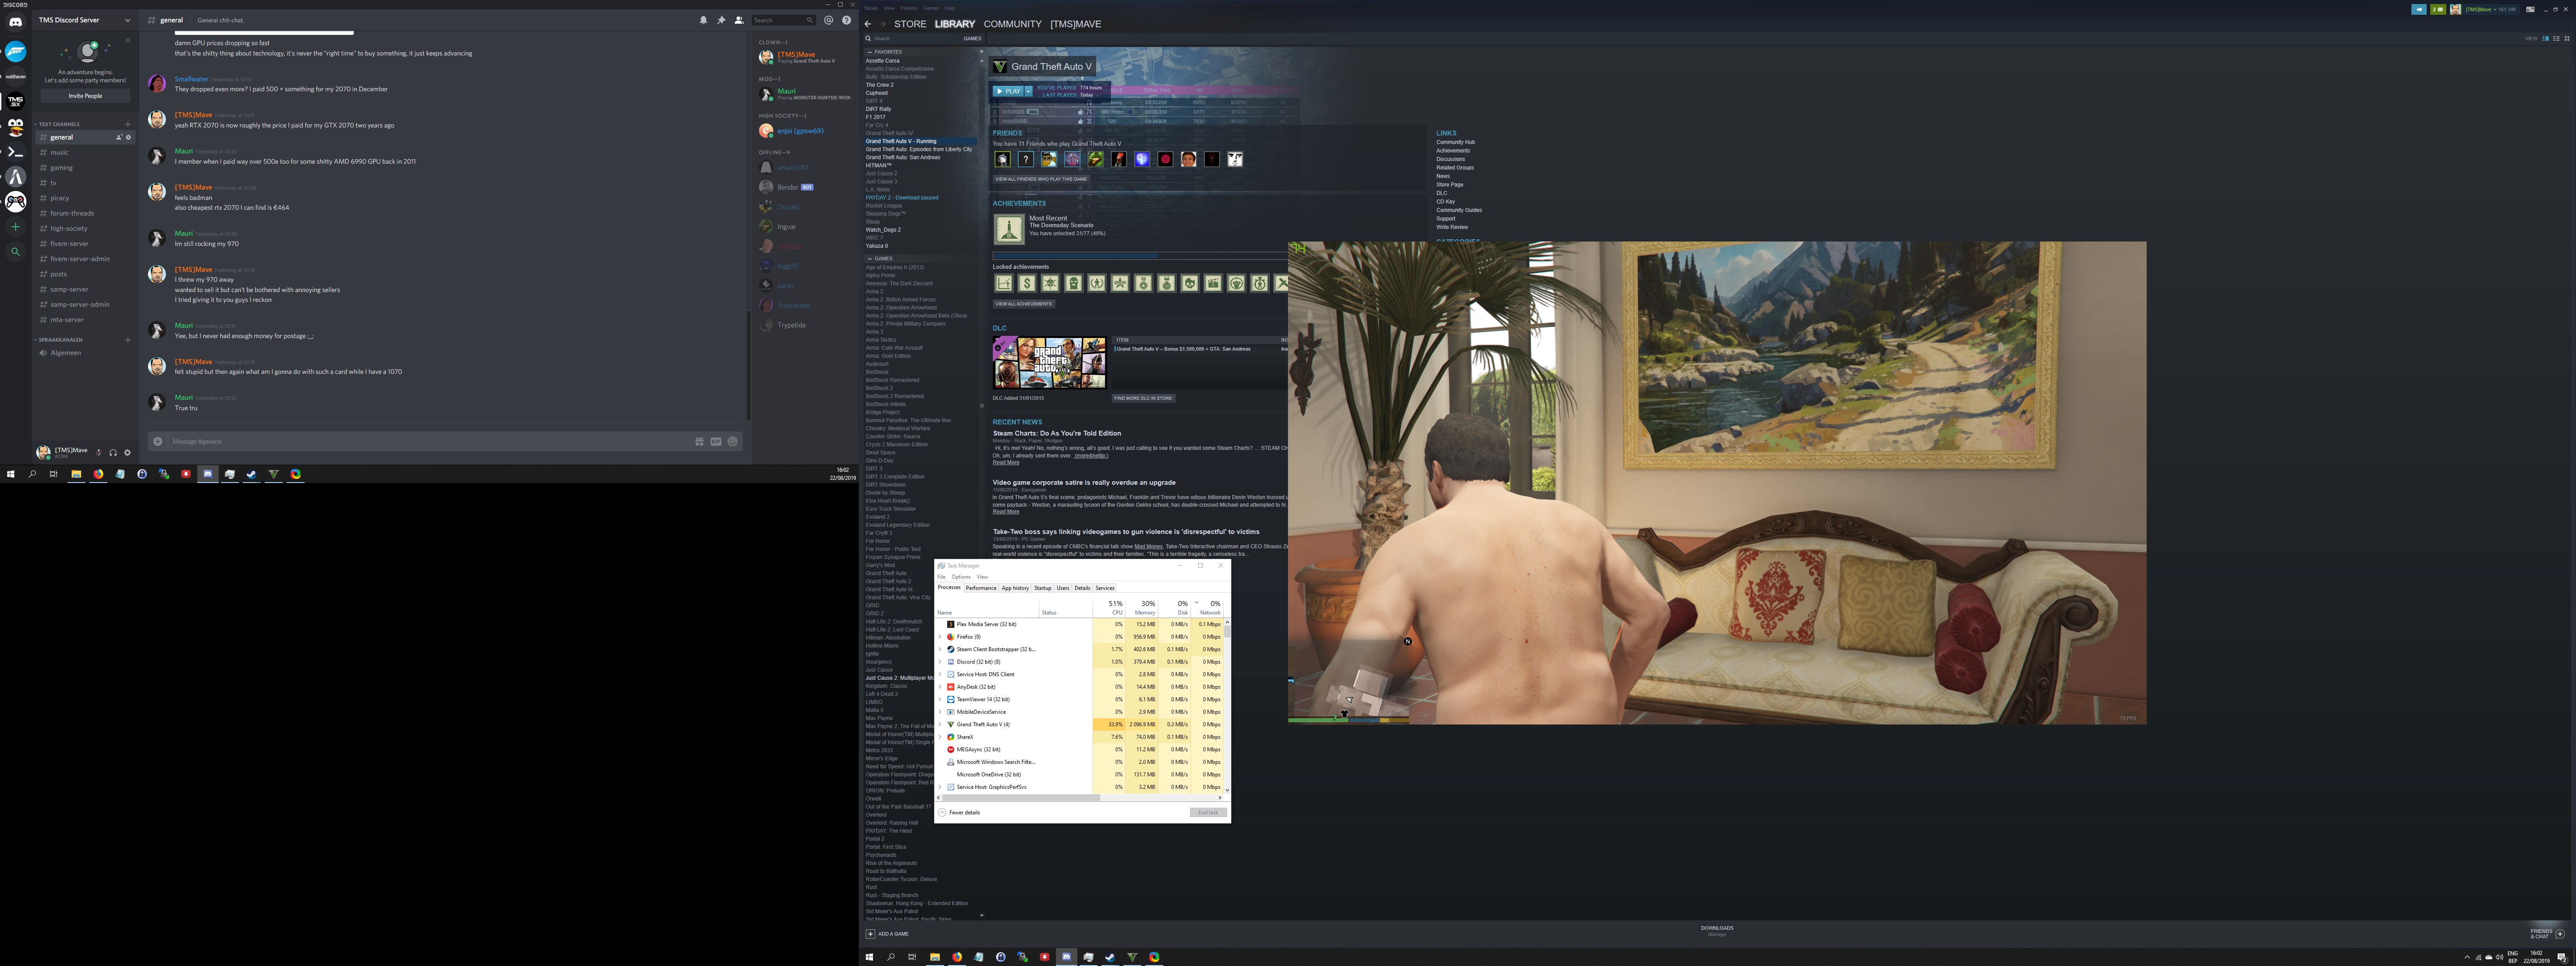Image resolution: width=2576 pixels, height=966 pixels.
Task: Open Discord help question mark icon
Action: click(x=846, y=20)
